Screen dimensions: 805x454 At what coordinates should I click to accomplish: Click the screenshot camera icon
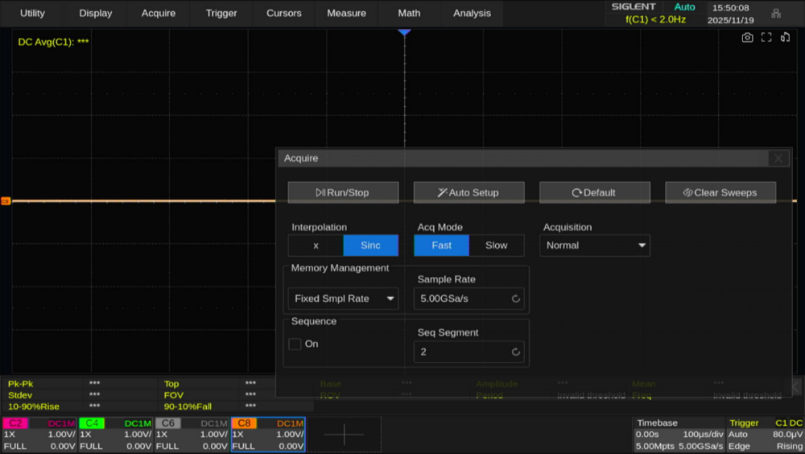pos(747,38)
